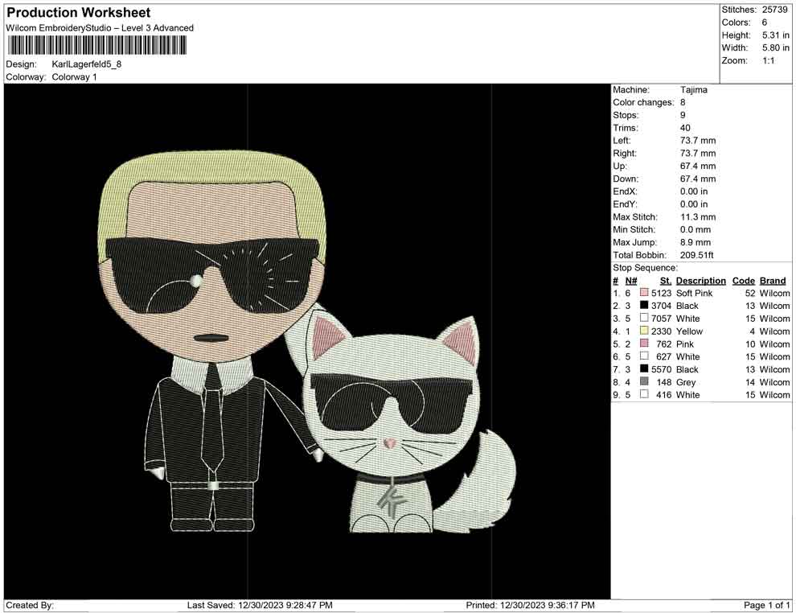
Task: Click the 'Yellow' description in row 4
Action: click(689, 331)
